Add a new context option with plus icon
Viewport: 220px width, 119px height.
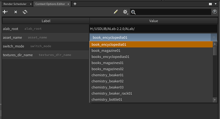5,12
